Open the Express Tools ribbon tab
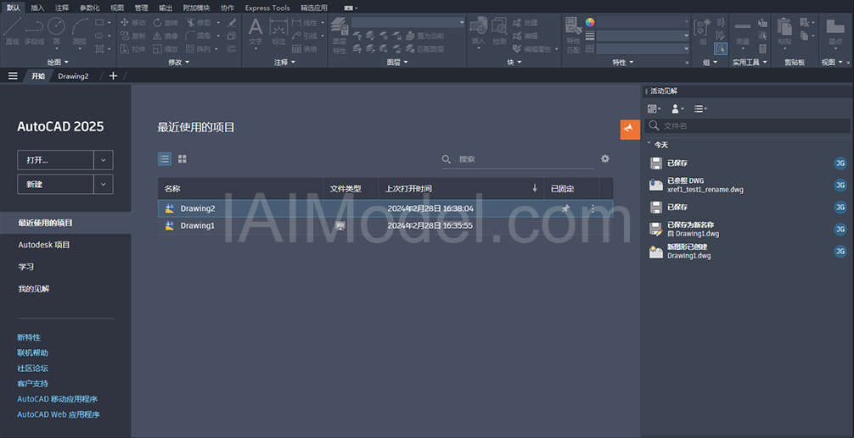The image size is (854, 438). coord(267,8)
